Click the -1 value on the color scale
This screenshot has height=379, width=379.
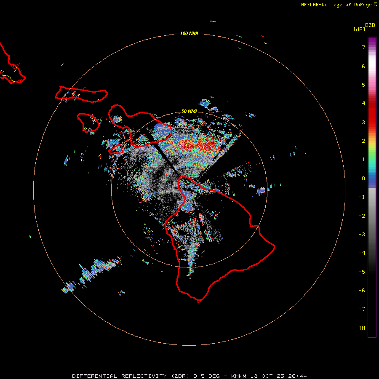(x=362, y=197)
